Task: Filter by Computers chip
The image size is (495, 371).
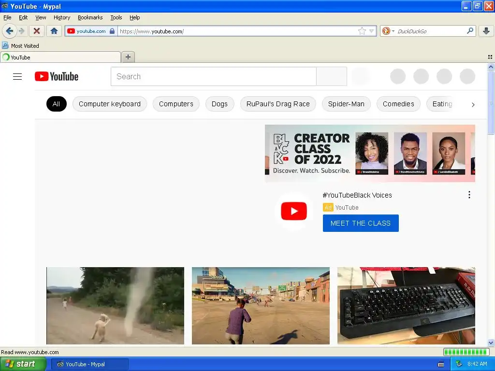Action: click(x=176, y=104)
